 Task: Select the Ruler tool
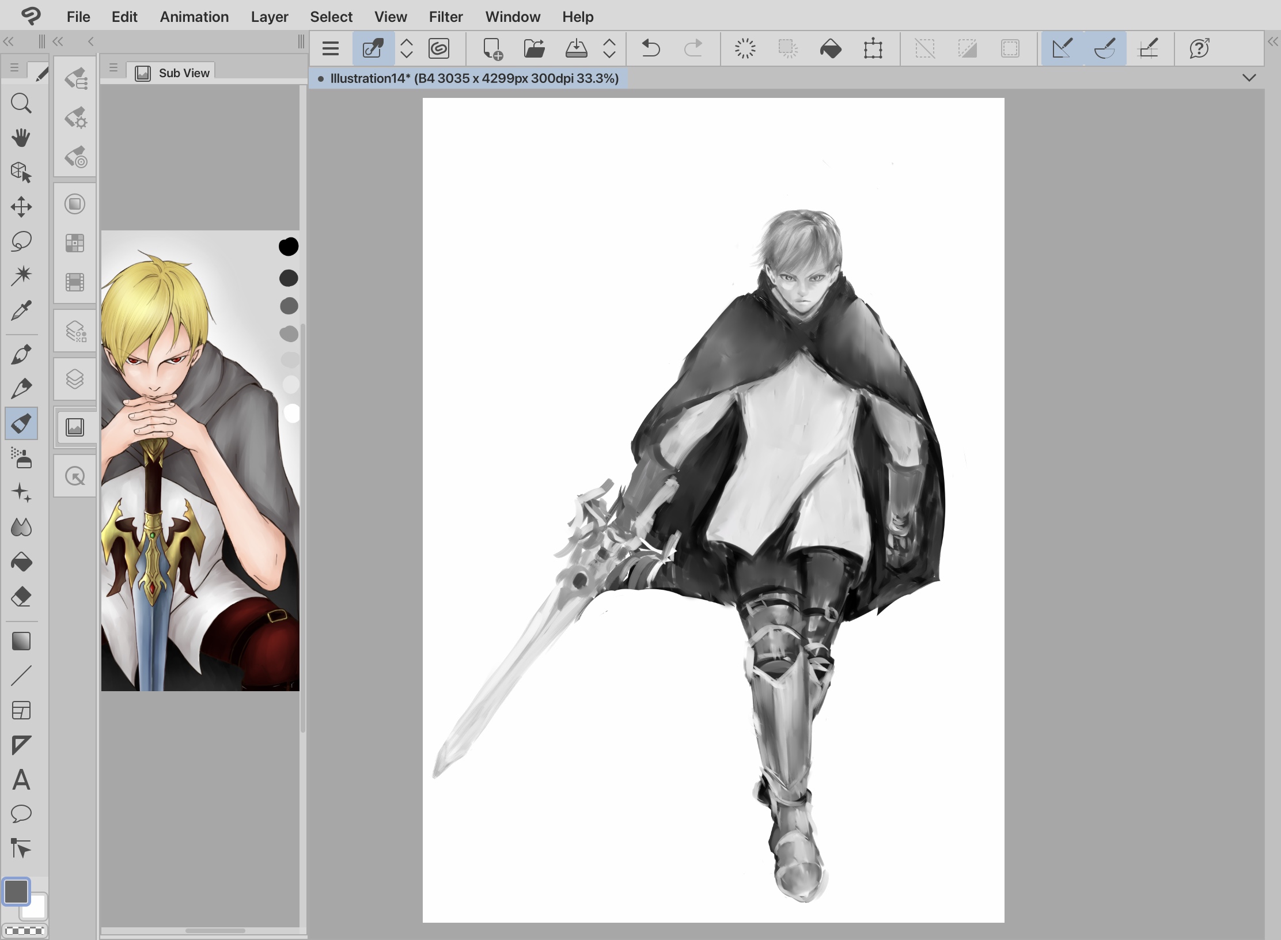[x=21, y=745]
